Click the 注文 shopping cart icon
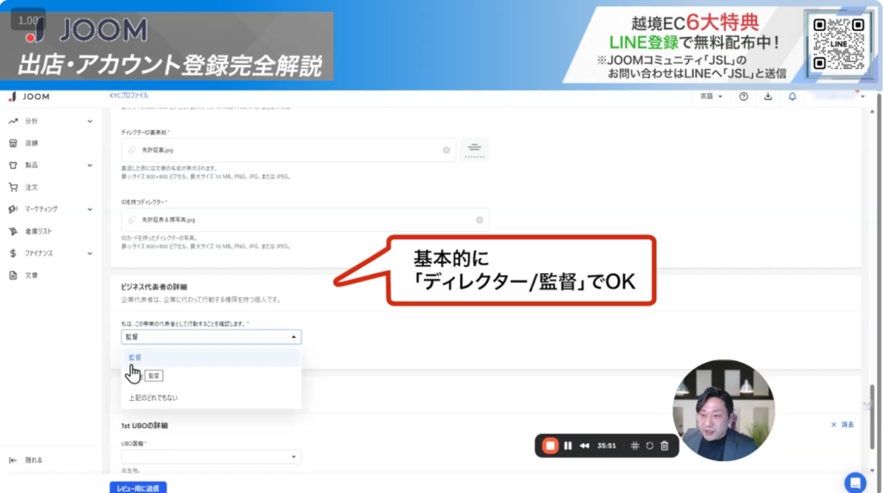This screenshot has height=493, width=884. [x=13, y=187]
